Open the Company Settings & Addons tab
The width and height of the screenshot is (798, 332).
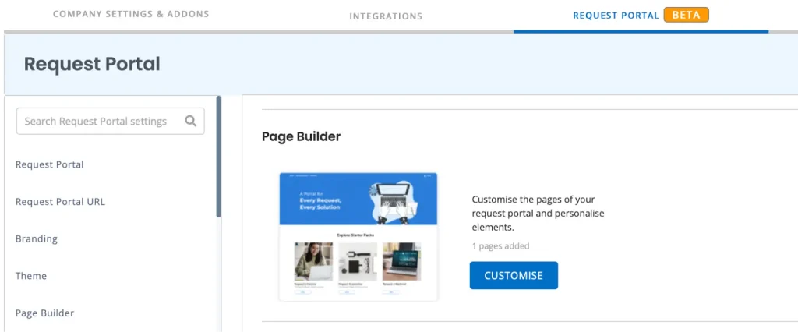click(x=131, y=14)
